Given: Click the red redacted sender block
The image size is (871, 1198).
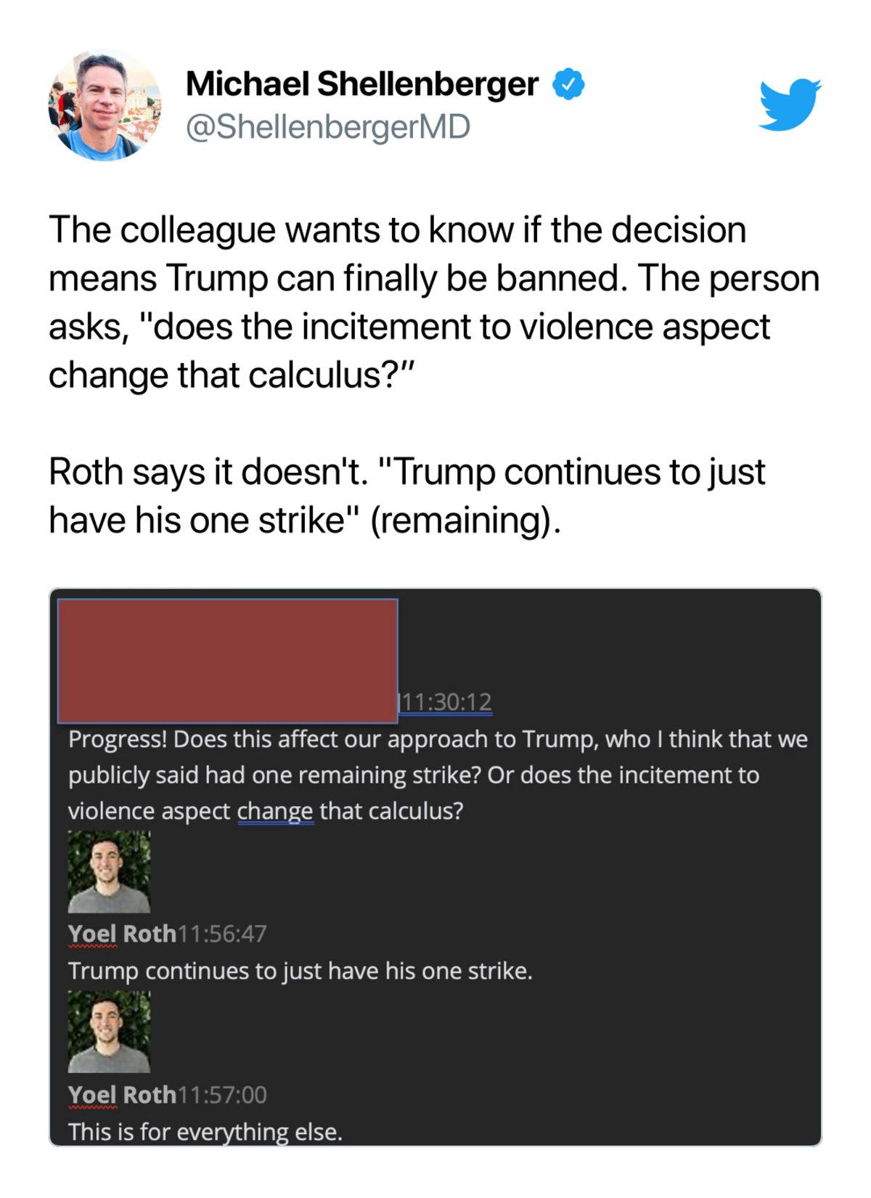Looking at the screenshot, I should point(227,661).
